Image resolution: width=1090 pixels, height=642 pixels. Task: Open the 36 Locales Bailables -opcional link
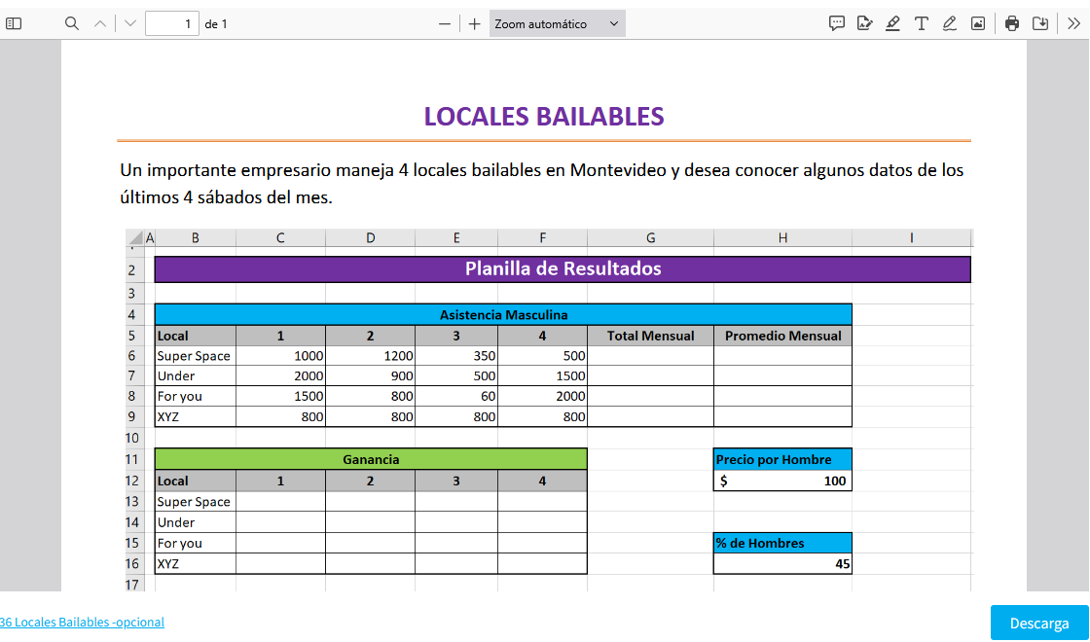coord(82,623)
